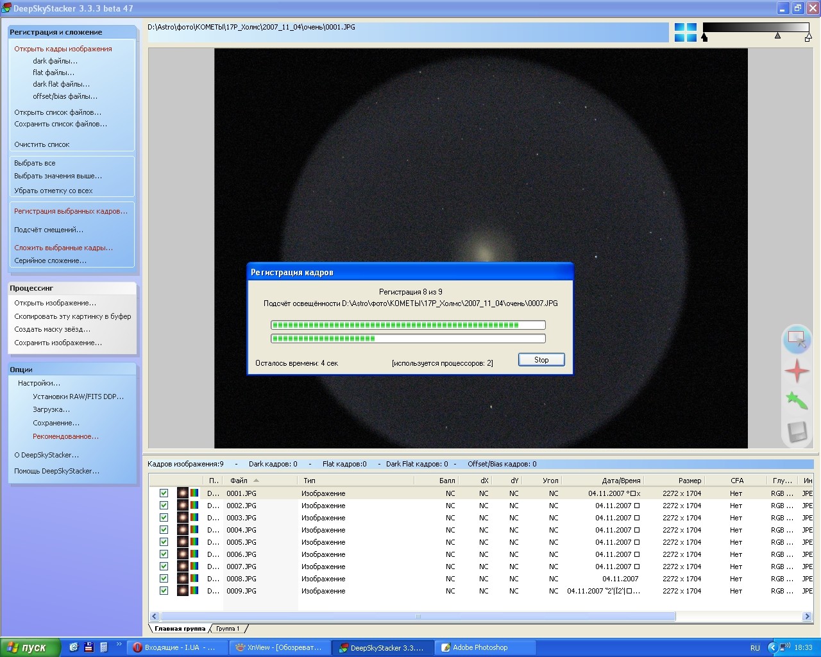Uncheck the 0001.JPG frame checkbox

pyautogui.click(x=164, y=493)
